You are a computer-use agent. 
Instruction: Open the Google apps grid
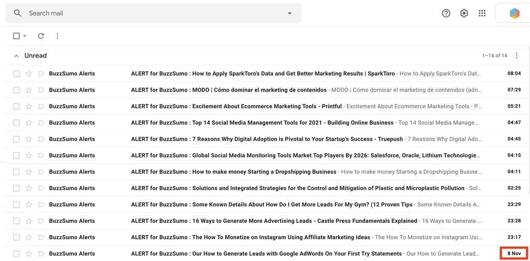[482, 13]
